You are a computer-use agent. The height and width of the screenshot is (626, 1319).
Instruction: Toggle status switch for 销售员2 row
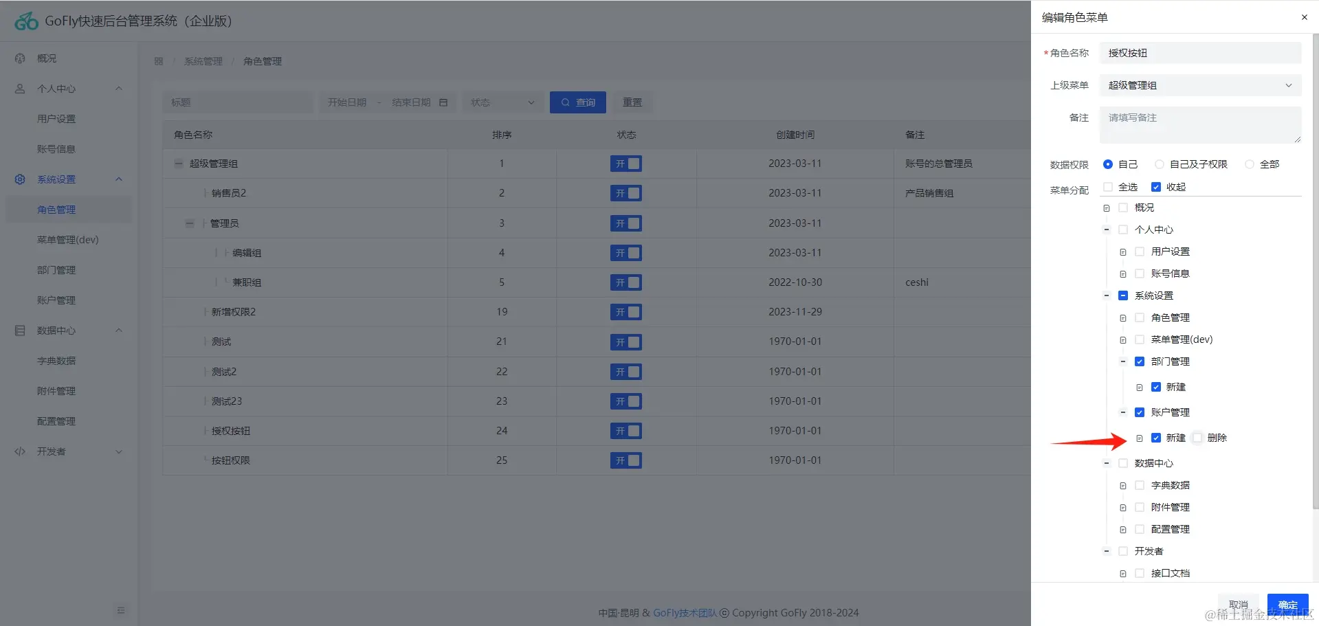coord(626,193)
